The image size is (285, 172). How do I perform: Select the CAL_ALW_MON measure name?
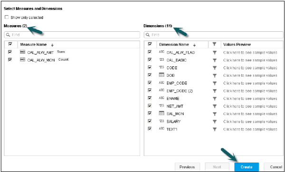coord(41,60)
